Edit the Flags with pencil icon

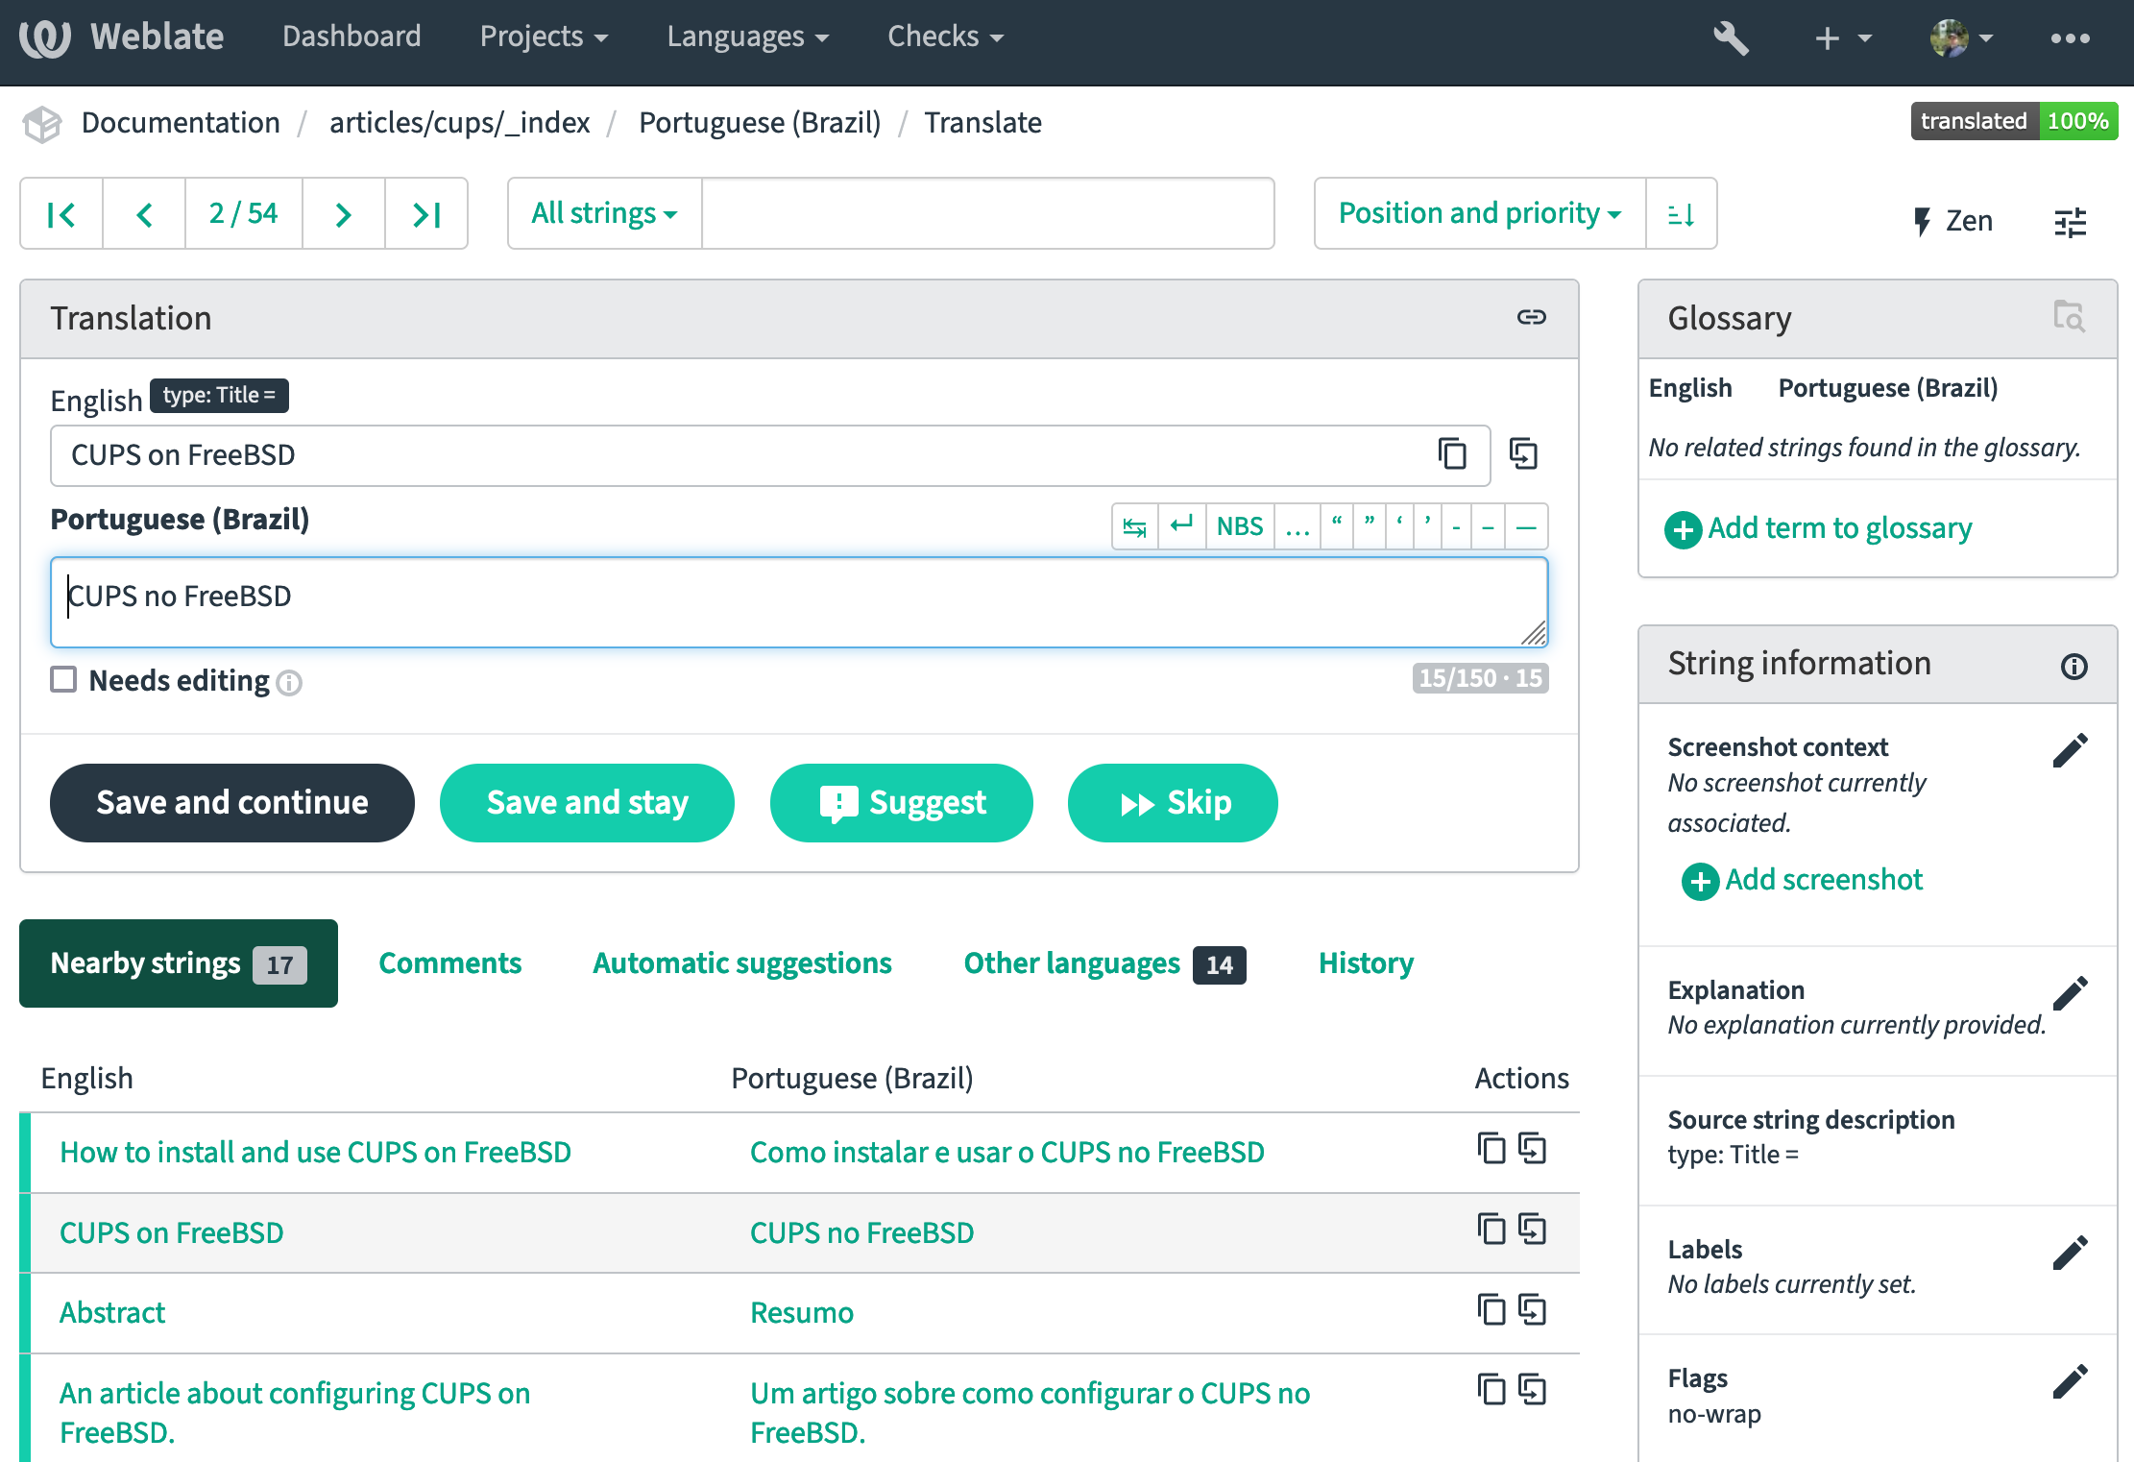2070,1381
